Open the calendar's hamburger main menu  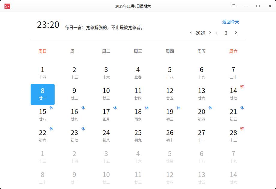[234, 6]
